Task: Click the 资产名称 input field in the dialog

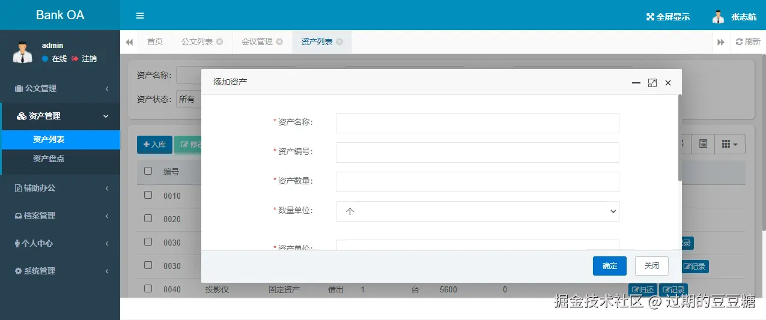Action: click(478, 123)
